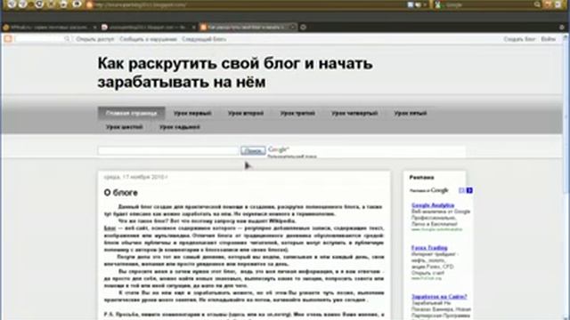
Task: Open the 'Урок седьмой' page
Action: (x=180, y=127)
